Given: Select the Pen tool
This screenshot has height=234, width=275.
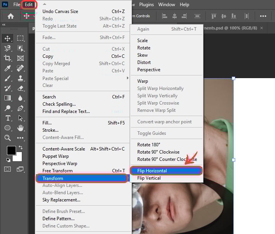Looking at the screenshot, I should click(20, 108).
